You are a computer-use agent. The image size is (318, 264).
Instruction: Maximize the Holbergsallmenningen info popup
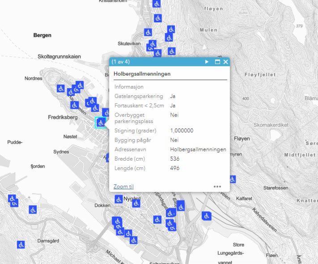click(x=218, y=62)
